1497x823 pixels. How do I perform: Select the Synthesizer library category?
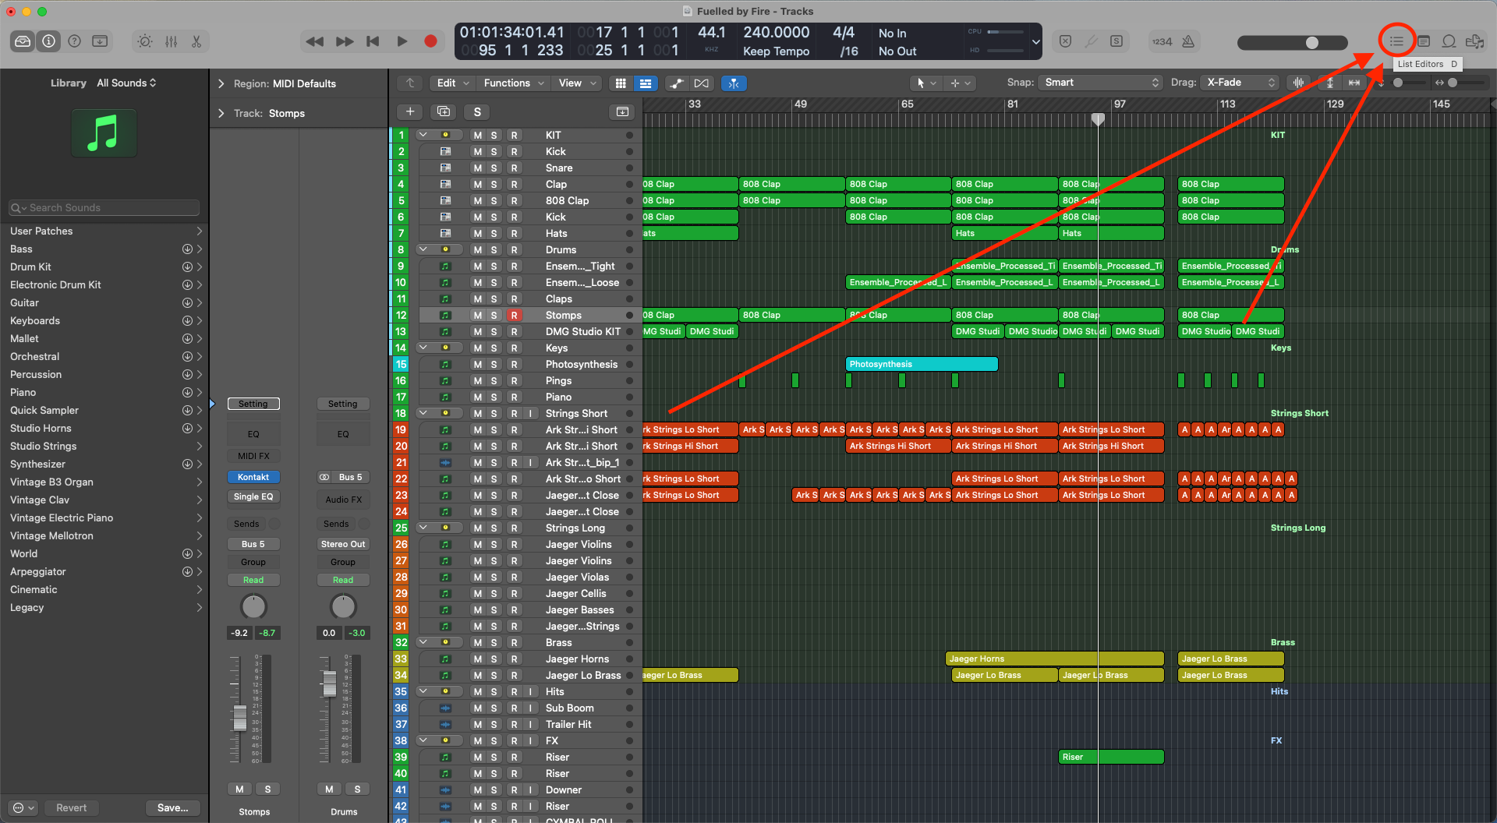click(x=104, y=464)
